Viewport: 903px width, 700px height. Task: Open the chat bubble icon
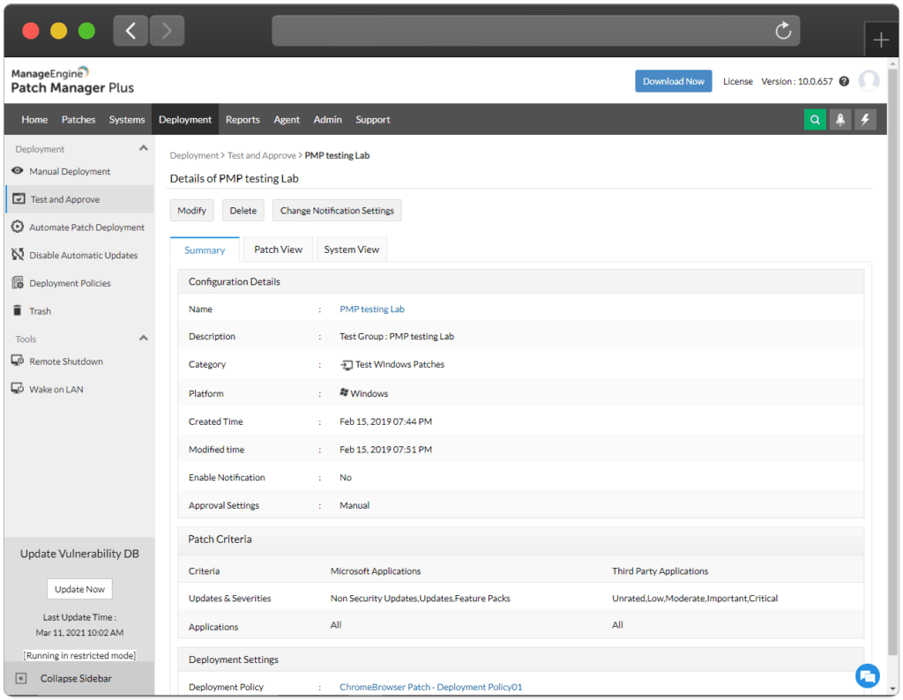pos(868,675)
